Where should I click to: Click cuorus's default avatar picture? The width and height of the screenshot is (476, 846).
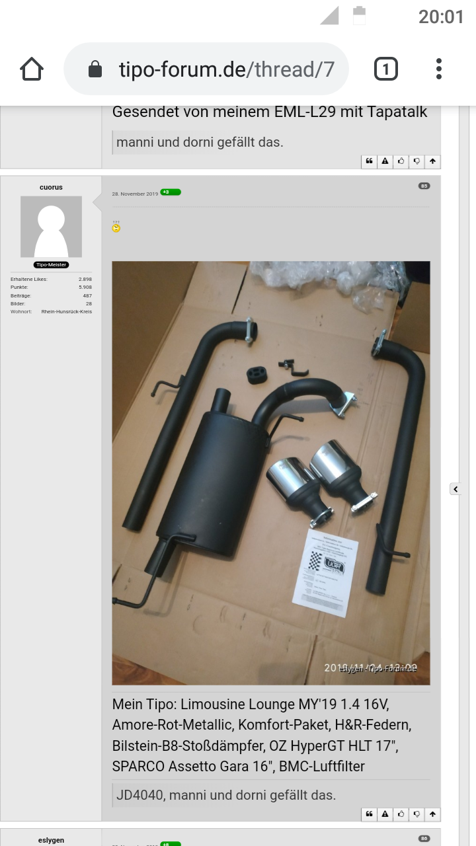click(x=51, y=227)
